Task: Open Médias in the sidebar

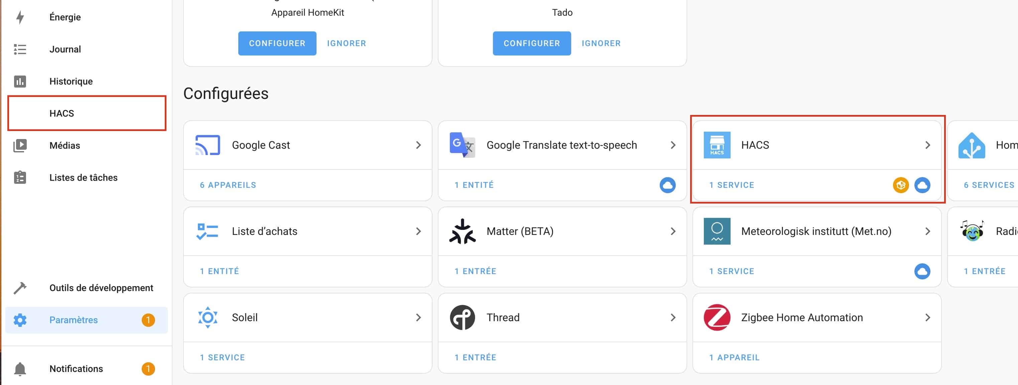Action: [x=87, y=145]
